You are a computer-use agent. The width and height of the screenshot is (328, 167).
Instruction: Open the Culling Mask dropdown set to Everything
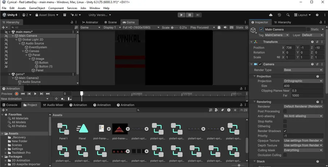(x=303, y=150)
